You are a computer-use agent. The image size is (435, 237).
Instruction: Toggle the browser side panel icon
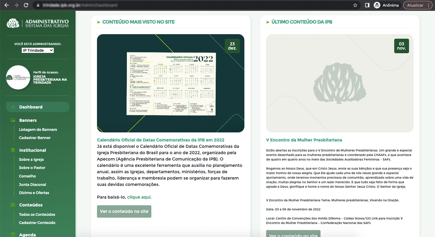coord(367,5)
